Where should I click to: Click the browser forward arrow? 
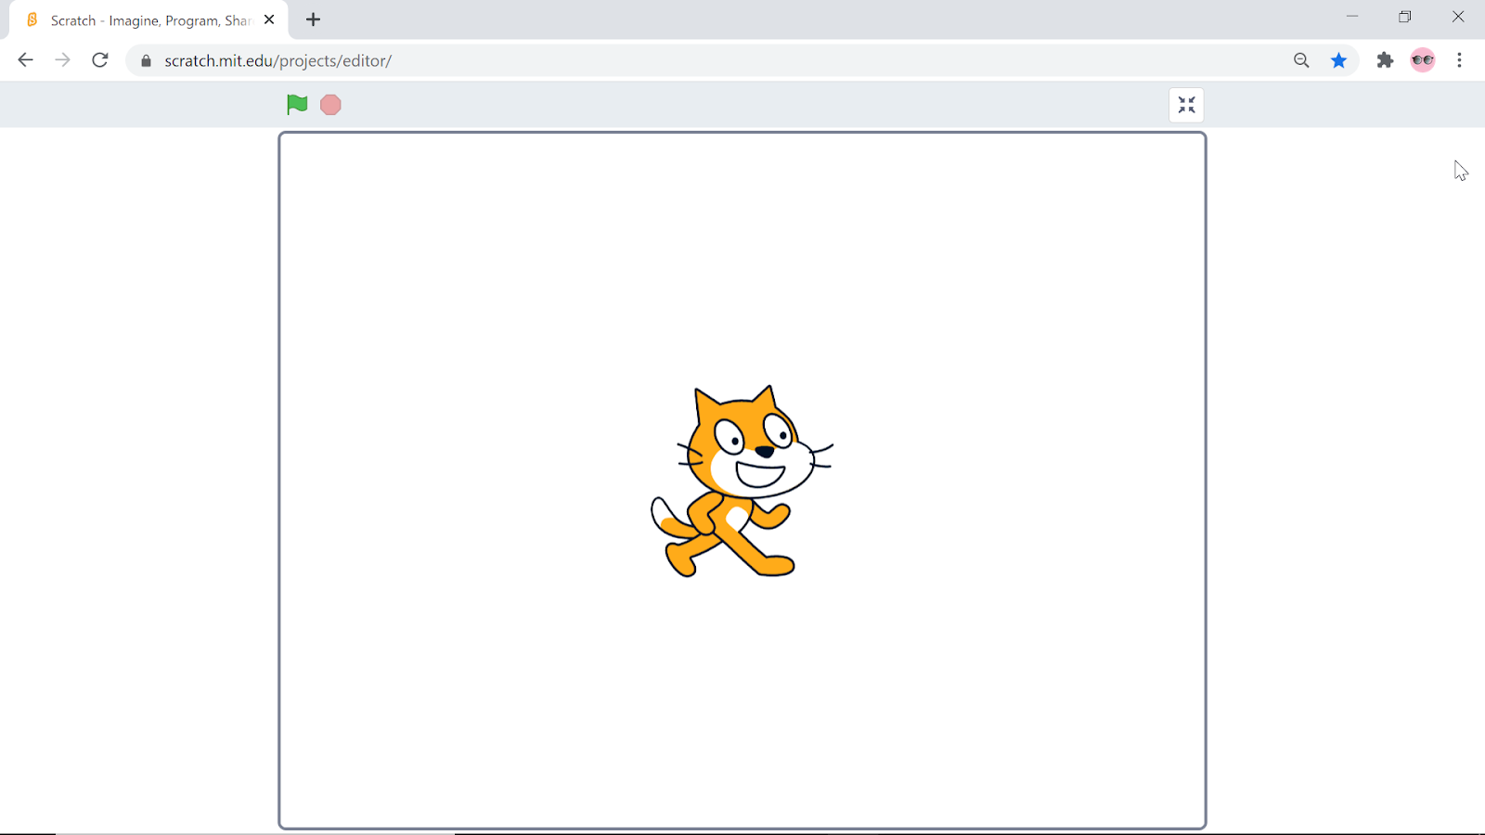62,60
